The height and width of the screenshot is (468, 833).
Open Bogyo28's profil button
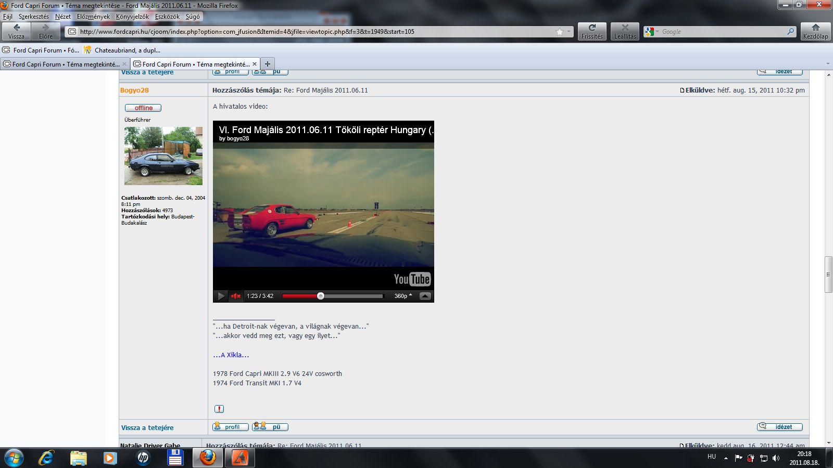point(230,427)
